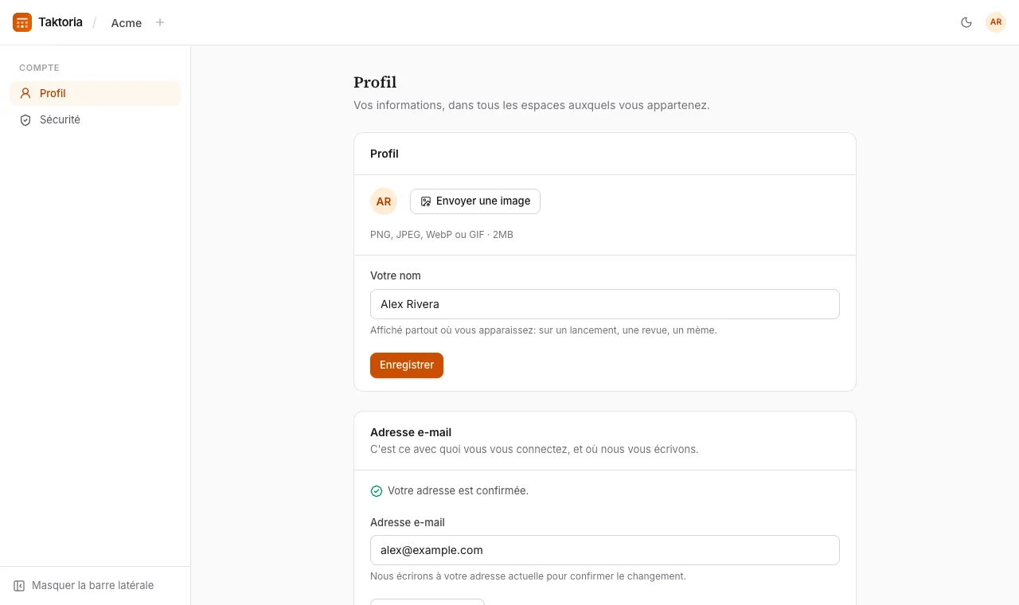The height and width of the screenshot is (605, 1019).
Task: Open the AR user avatar menu
Action: 996,22
